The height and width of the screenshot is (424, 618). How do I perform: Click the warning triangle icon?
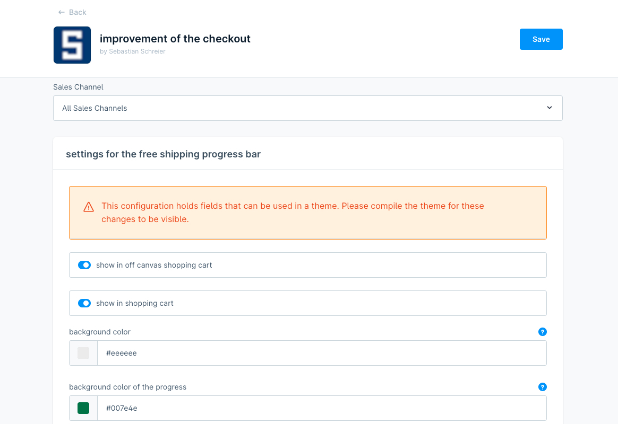point(89,207)
